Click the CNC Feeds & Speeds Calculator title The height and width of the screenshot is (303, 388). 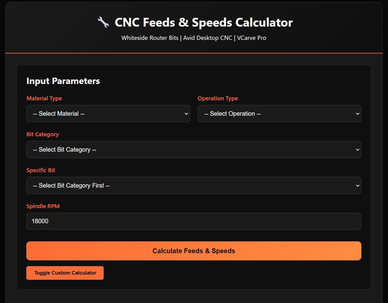tap(204, 22)
